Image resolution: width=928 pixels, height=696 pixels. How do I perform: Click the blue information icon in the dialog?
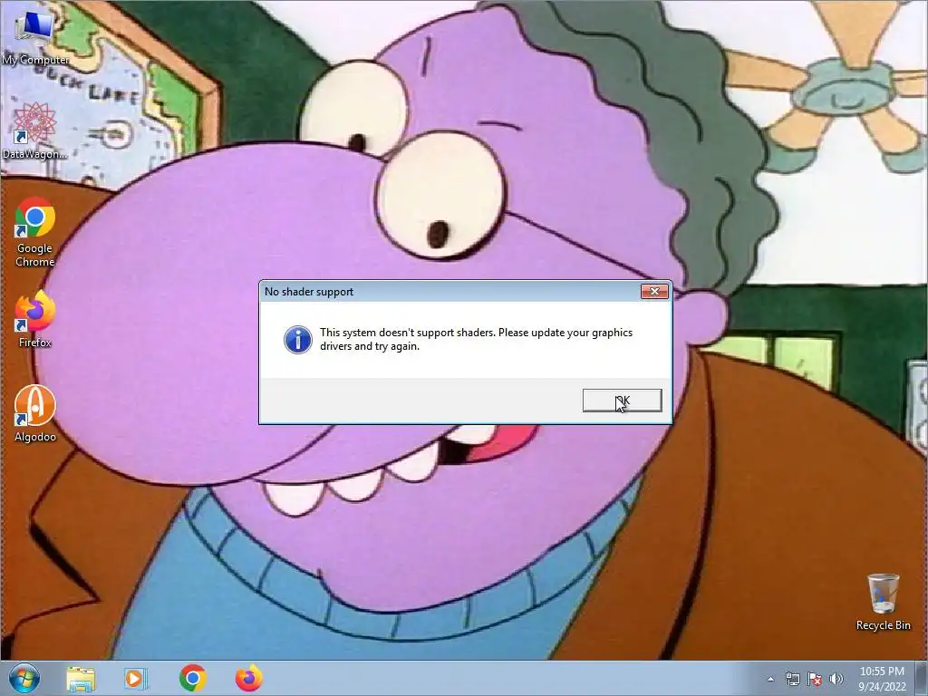coord(298,340)
